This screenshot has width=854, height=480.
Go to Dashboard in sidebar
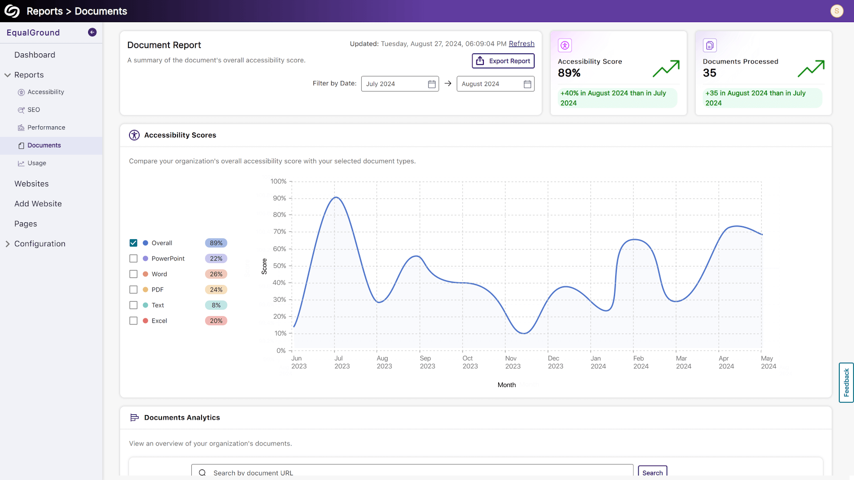(x=35, y=55)
